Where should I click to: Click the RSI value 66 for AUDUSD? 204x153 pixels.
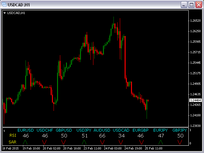(102, 136)
